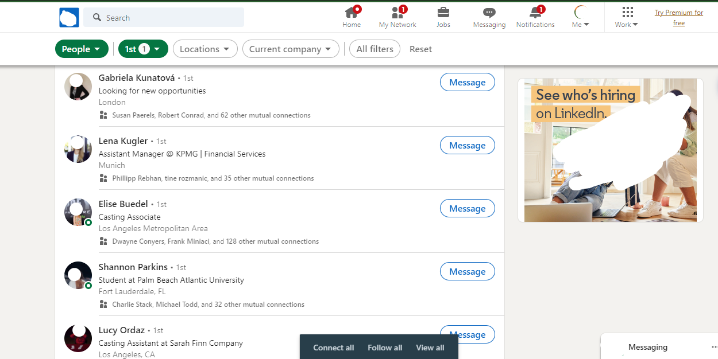The width and height of the screenshot is (718, 359).
Task: Message Gabriela Kunatová
Action: tap(467, 83)
